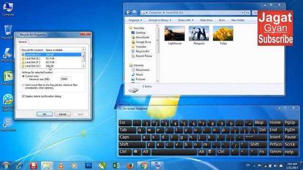Click the General tab in Recycle Bin Properties

coord(22,42)
